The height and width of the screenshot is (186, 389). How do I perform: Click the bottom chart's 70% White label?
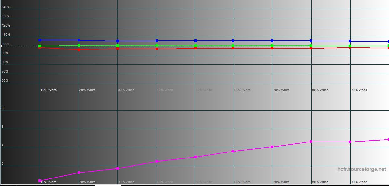click(281, 182)
